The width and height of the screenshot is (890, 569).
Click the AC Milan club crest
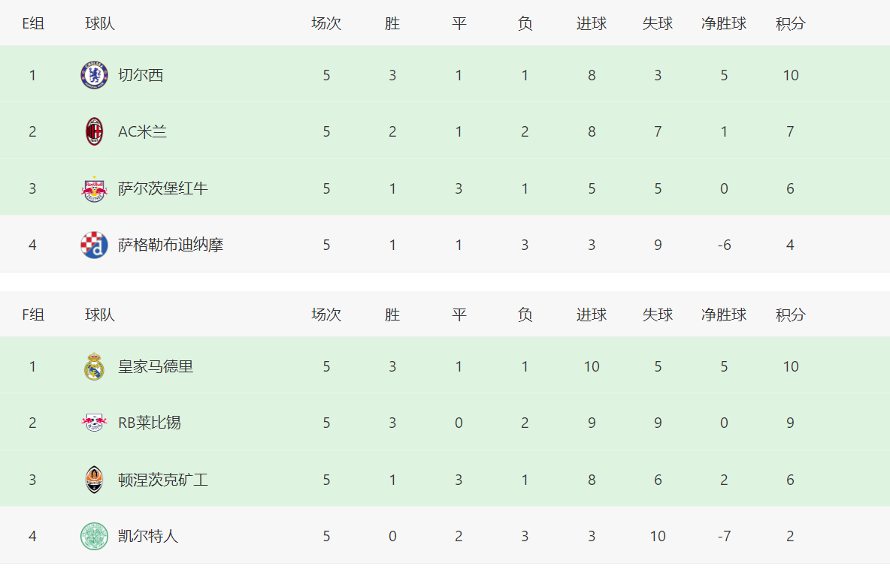coord(94,131)
